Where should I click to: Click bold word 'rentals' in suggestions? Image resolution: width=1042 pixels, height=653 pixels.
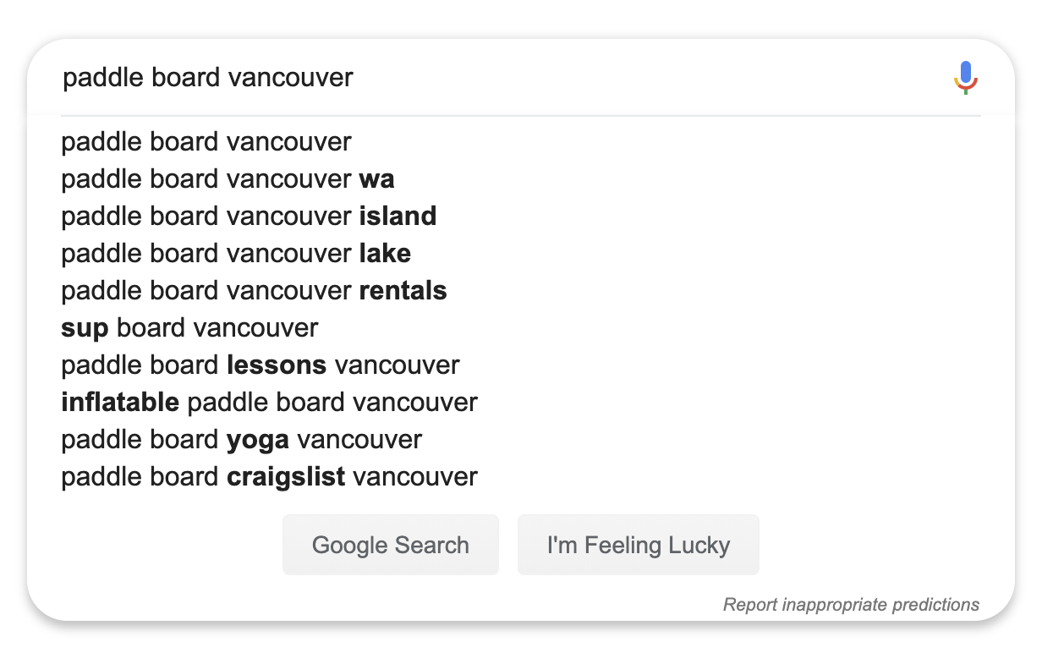pos(403,290)
